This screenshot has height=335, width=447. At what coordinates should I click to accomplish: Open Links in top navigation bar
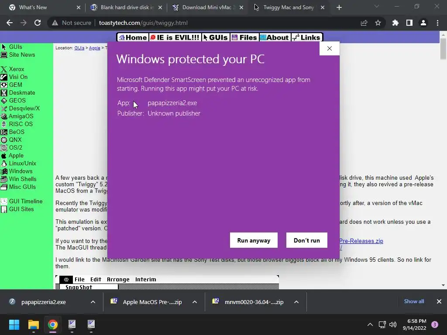click(307, 38)
